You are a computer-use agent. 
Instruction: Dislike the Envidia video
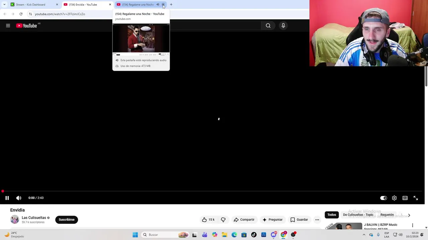pos(223,220)
